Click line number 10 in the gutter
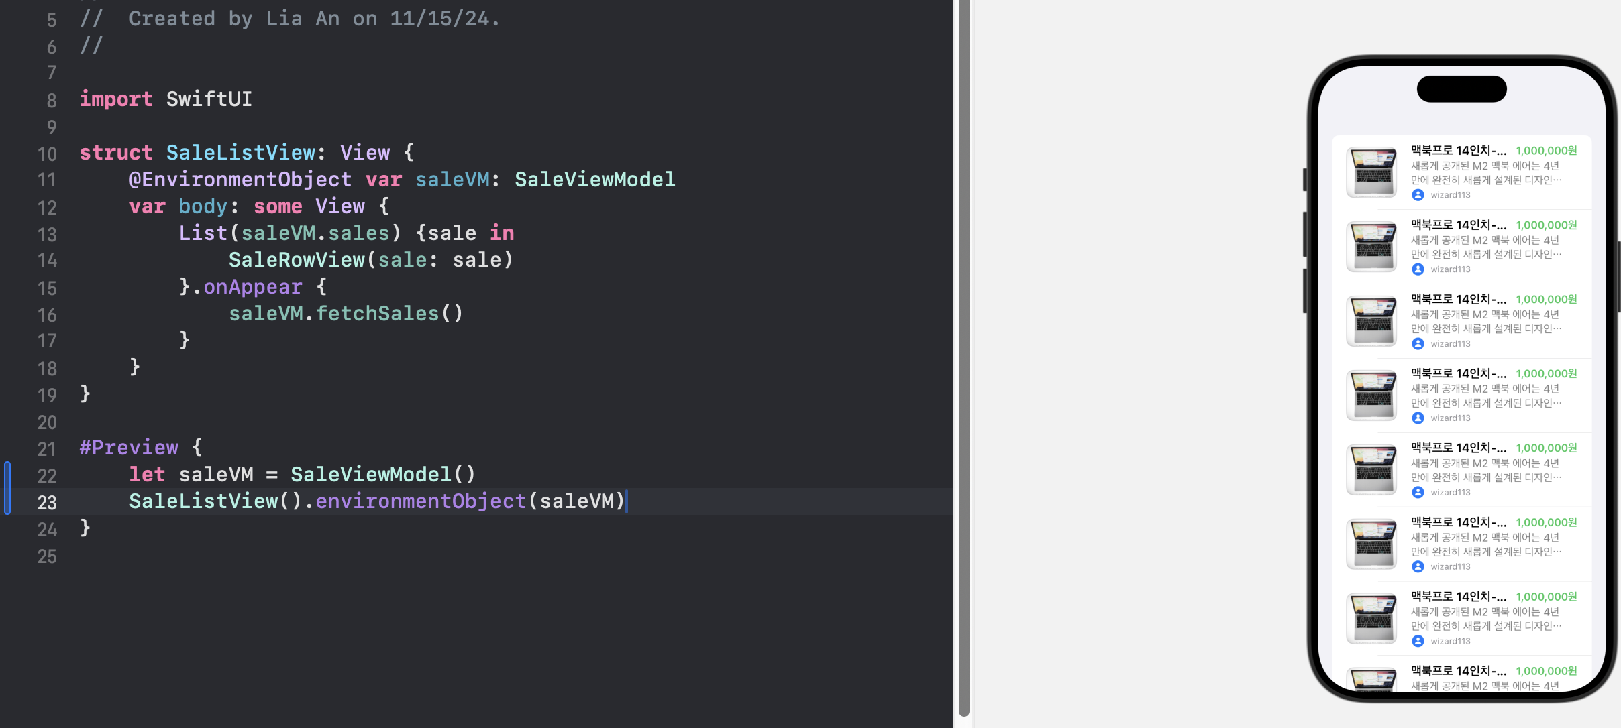Image resolution: width=1621 pixels, height=728 pixels. tap(47, 154)
